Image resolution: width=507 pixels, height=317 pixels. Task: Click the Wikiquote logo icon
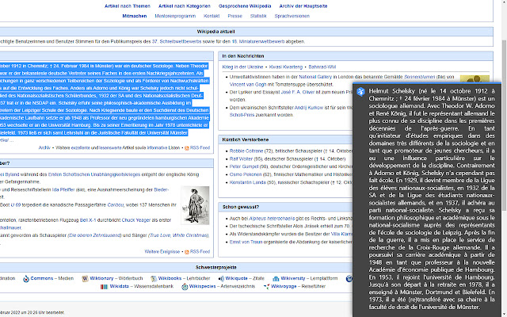tap(221, 278)
